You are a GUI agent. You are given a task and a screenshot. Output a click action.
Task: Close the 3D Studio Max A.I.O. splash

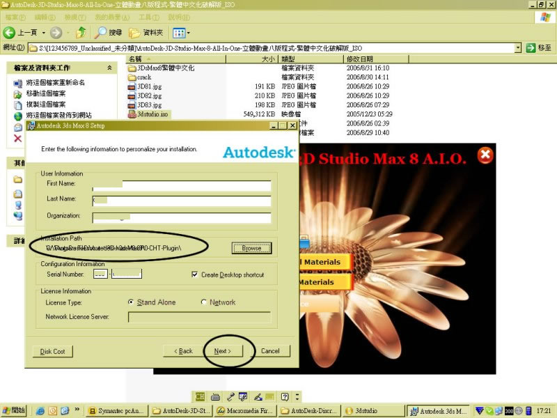click(485, 155)
